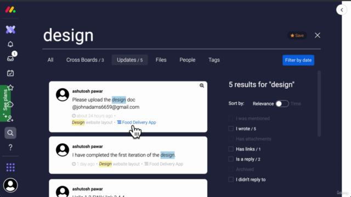Click 'I have completed the first iteration' text

(124, 155)
